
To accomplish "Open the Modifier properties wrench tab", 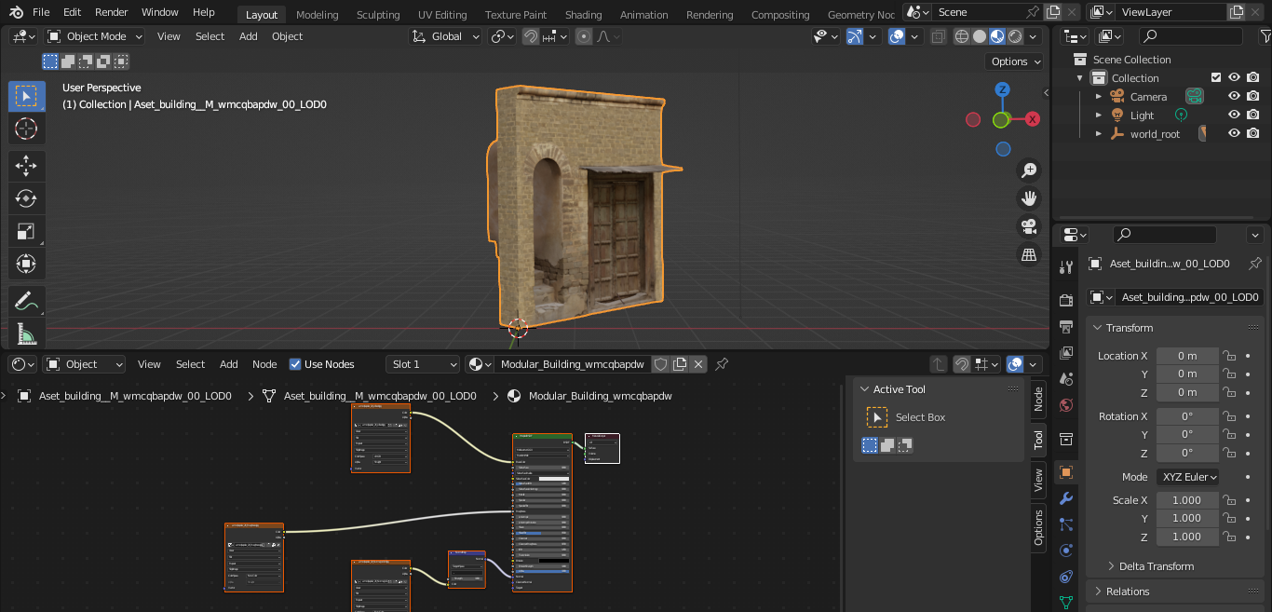I will [1066, 499].
